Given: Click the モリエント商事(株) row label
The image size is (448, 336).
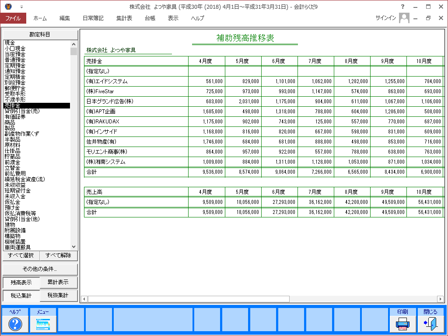Looking at the screenshot, I should tap(107, 152).
